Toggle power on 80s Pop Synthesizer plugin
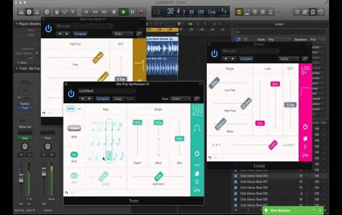 (x=71, y=94)
